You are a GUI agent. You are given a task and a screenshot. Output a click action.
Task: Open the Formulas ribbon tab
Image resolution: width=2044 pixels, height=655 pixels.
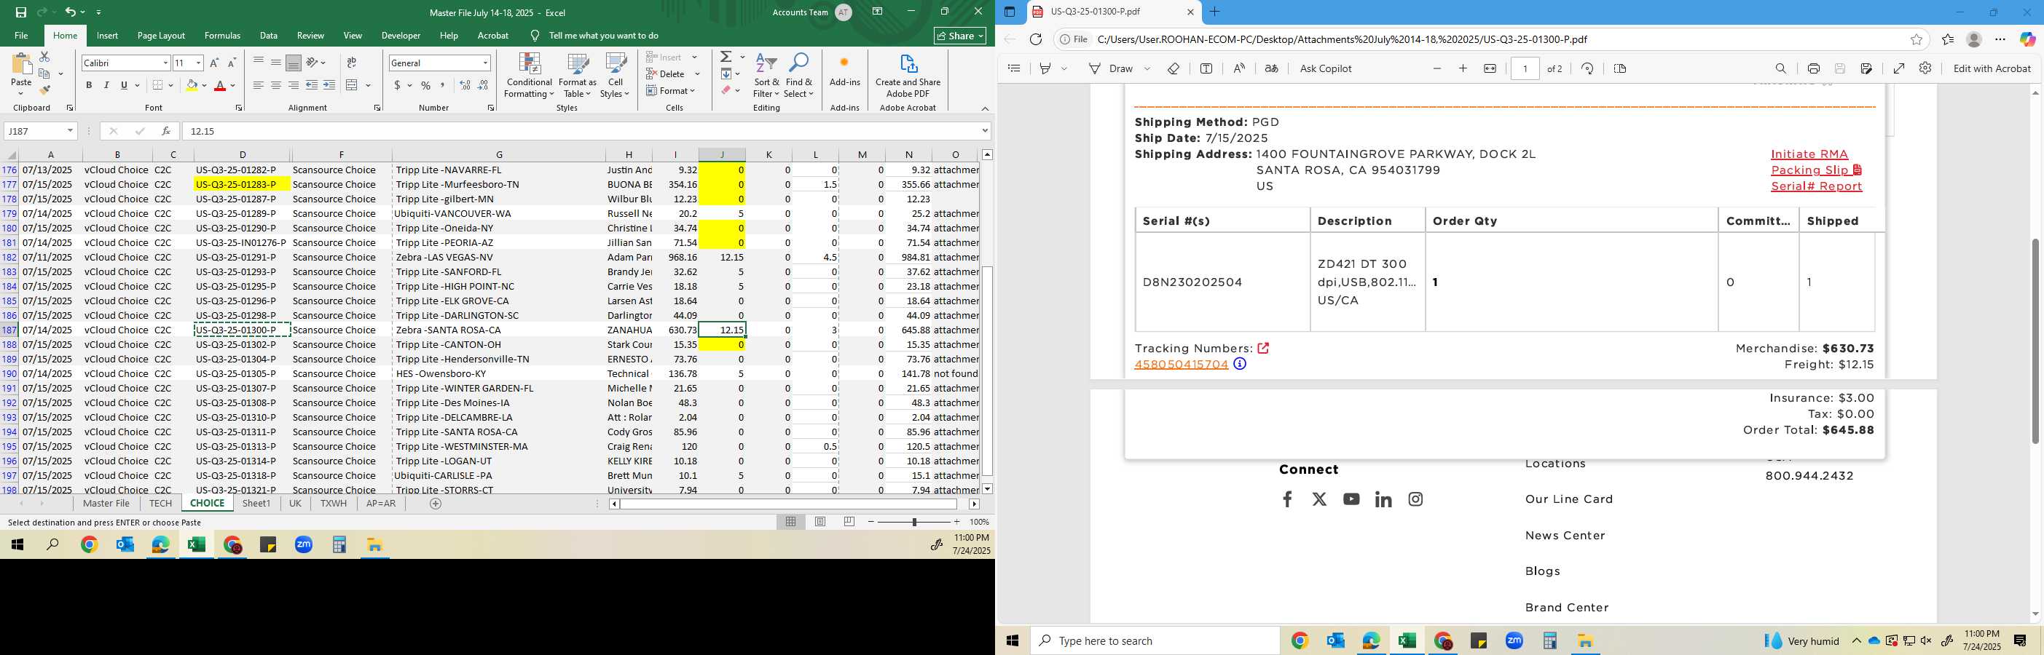[222, 36]
